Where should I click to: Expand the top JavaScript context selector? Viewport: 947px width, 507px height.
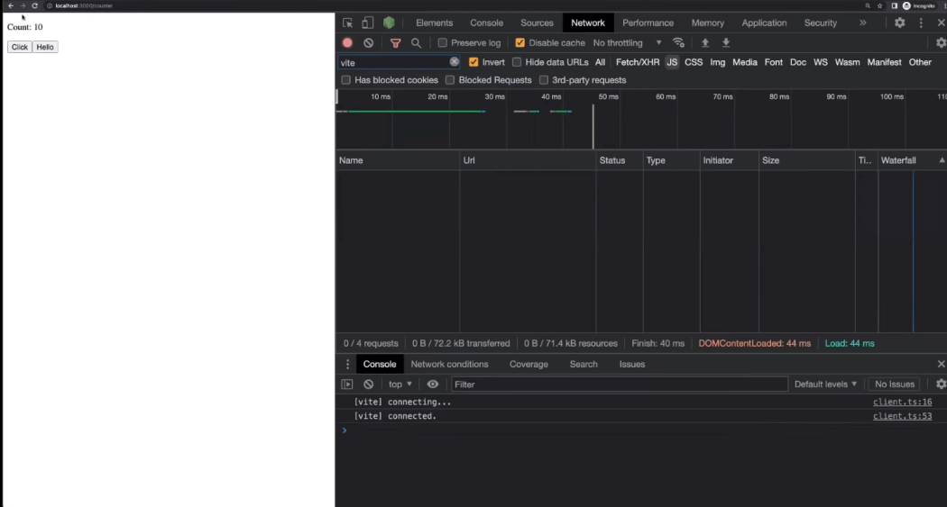pos(400,384)
